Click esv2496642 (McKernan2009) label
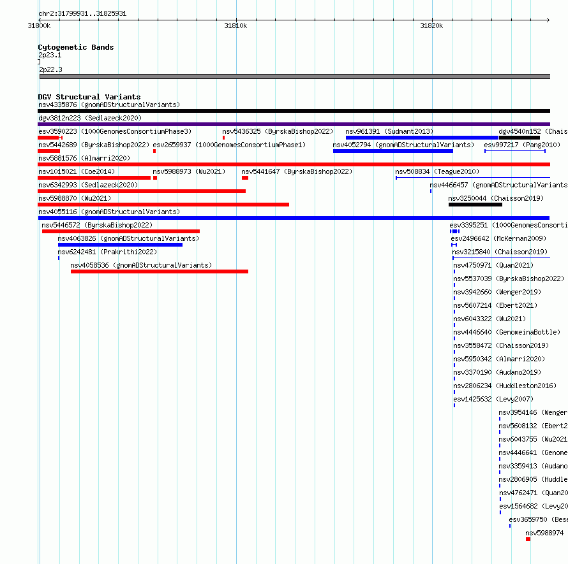The image size is (568, 564). tap(498, 239)
